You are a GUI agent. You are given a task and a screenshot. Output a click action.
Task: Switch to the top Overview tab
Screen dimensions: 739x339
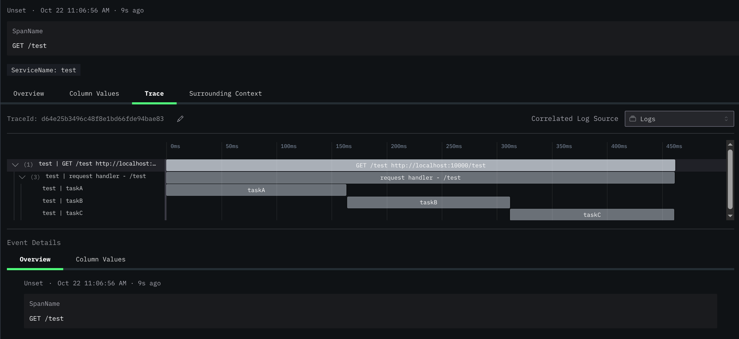click(29, 94)
